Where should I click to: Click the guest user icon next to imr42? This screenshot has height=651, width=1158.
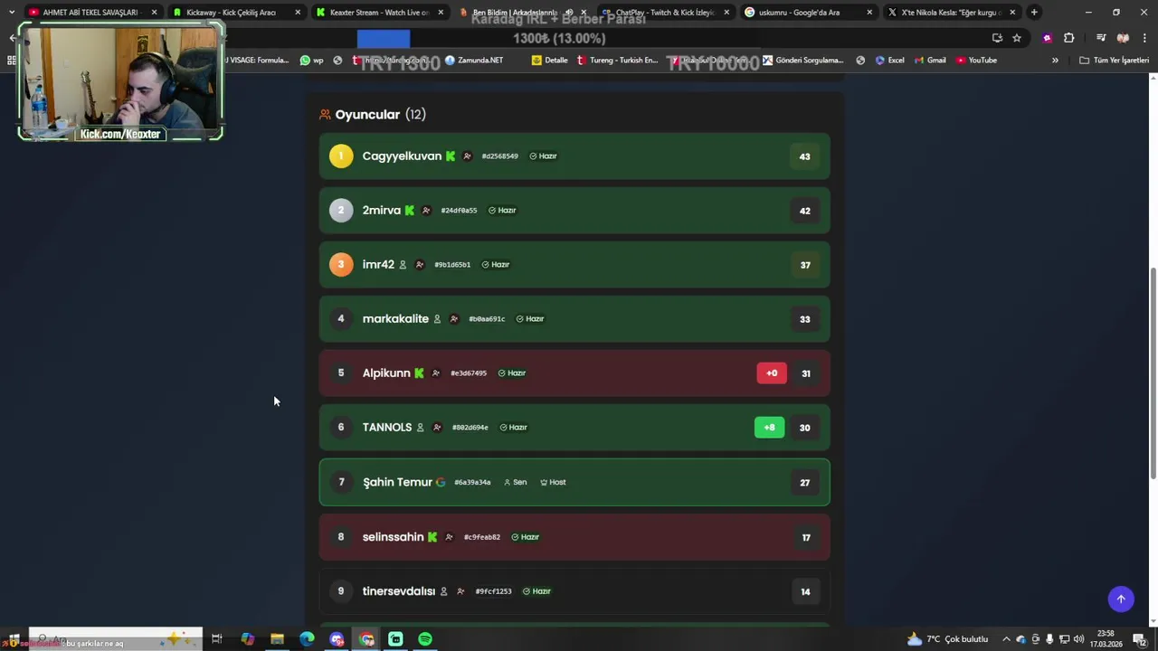403,265
